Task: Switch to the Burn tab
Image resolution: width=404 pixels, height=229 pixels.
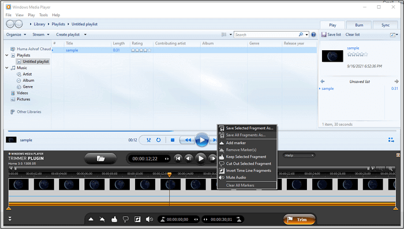Action: click(x=359, y=25)
